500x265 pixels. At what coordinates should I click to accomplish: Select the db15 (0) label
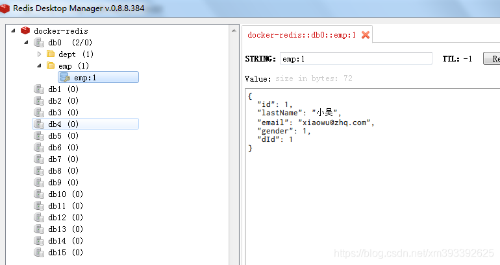[x=66, y=253]
